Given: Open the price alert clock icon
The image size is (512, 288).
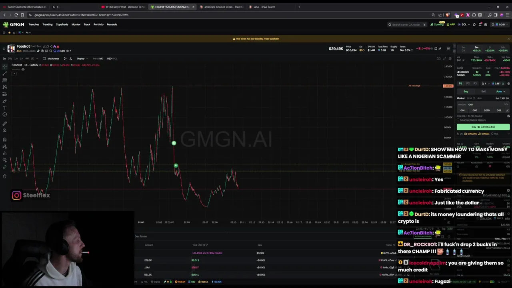Looking at the screenshot, I should (448, 48).
